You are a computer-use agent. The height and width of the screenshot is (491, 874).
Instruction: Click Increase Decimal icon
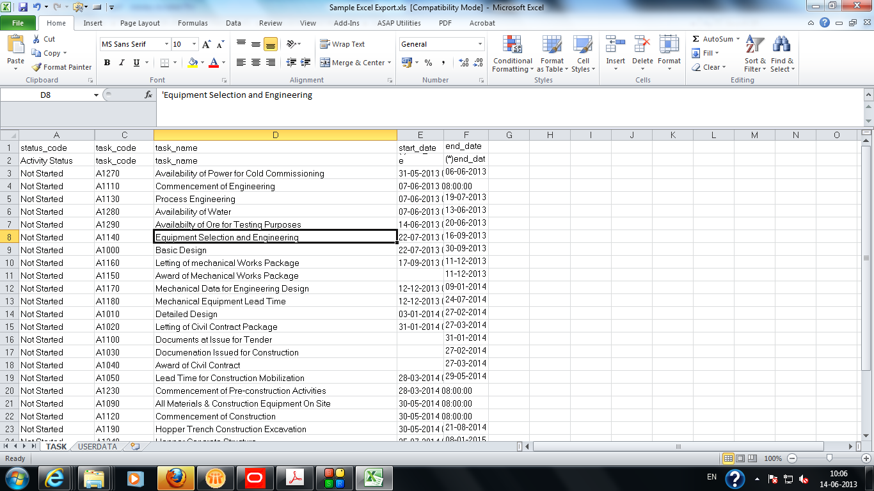[x=463, y=63]
